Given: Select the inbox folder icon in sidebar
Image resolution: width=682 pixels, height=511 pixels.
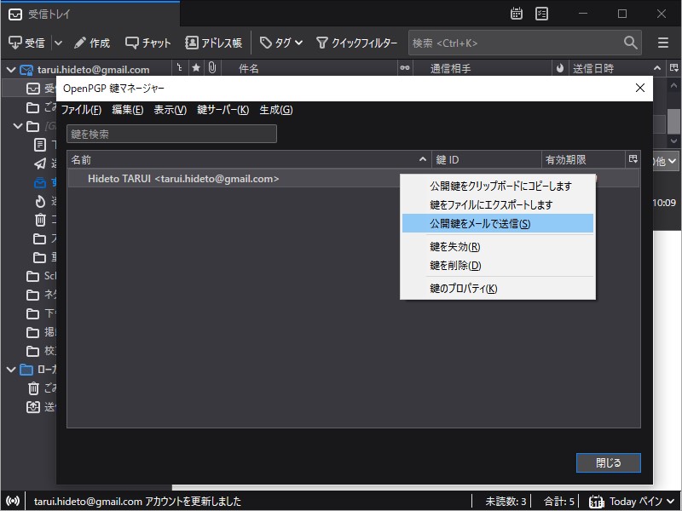Looking at the screenshot, I should coord(33,89).
